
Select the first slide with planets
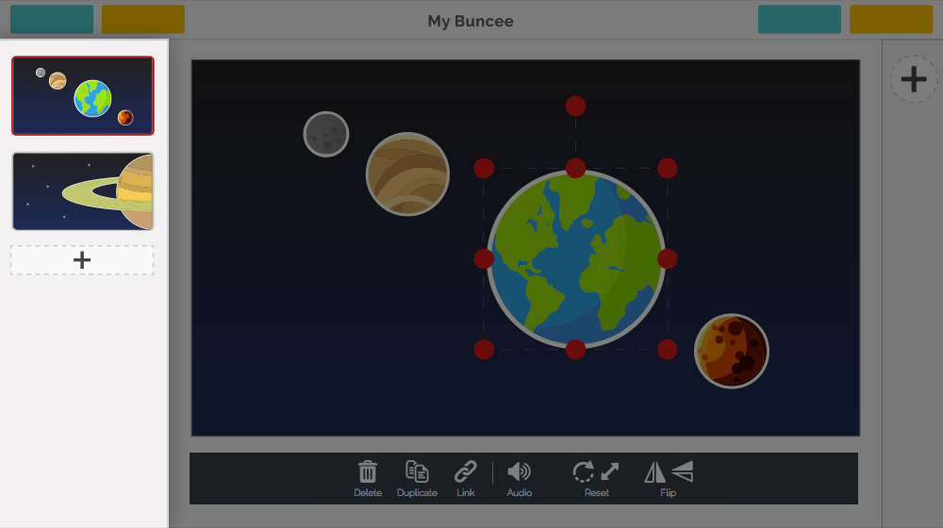tap(83, 96)
